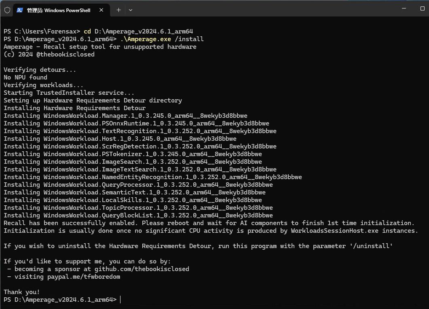
Task: Click the "Thank you!" output line
Action: click(22, 292)
